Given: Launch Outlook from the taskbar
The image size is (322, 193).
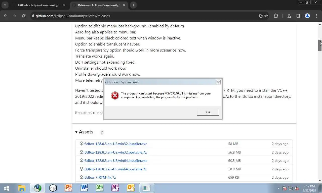Looking at the screenshot, I should 131,188.
